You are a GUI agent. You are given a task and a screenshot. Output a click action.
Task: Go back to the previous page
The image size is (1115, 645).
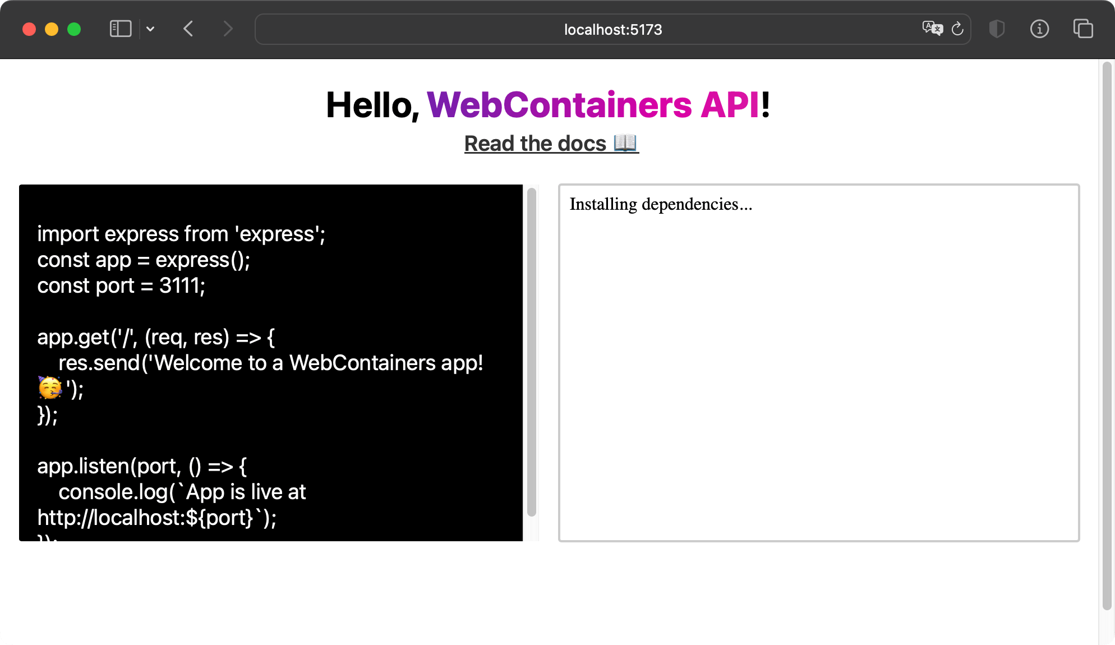point(188,29)
